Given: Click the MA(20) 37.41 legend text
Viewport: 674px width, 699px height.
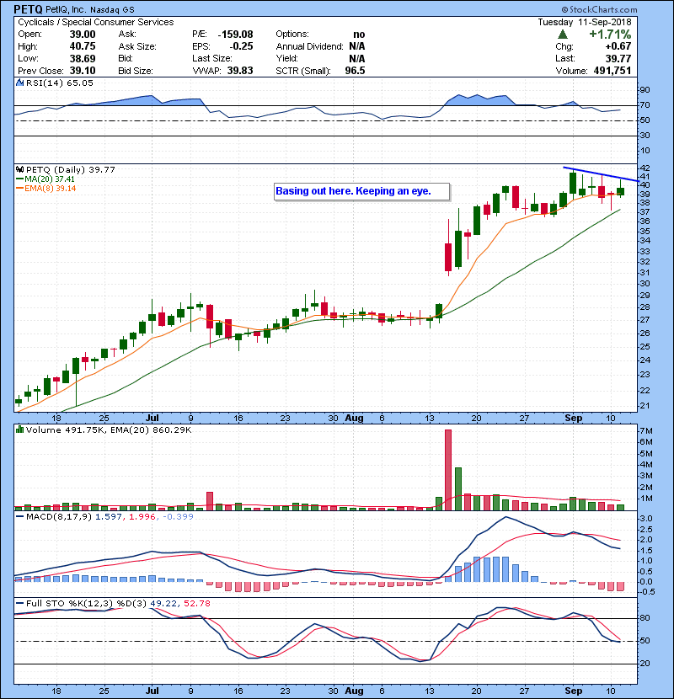Looking at the screenshot, I should coord(50,179).
